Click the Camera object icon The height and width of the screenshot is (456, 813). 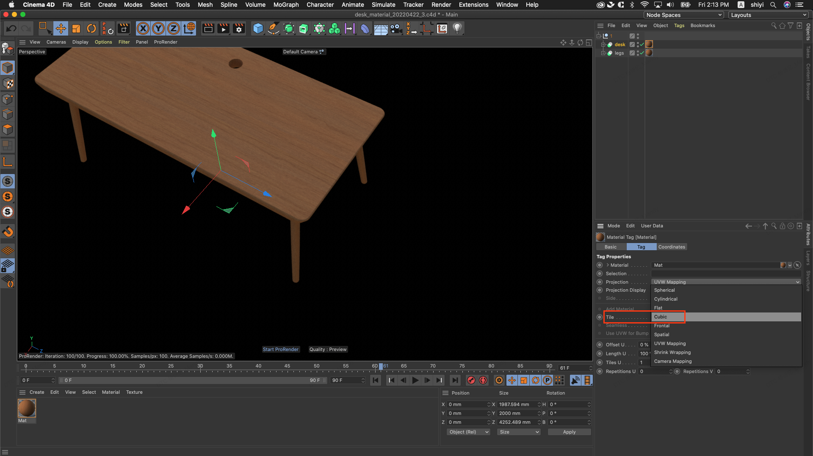tap(396, 29)
